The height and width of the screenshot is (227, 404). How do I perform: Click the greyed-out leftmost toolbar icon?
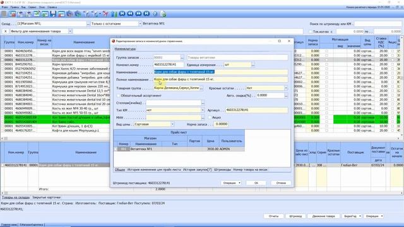click(4, 14)
